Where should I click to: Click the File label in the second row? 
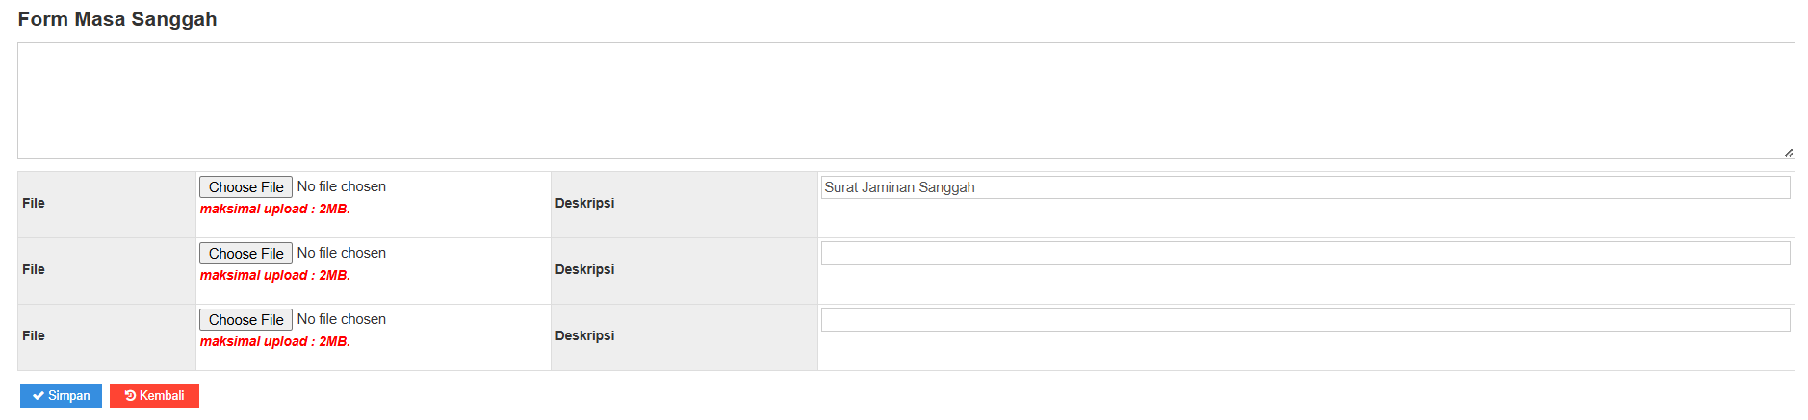pos(34,270)
